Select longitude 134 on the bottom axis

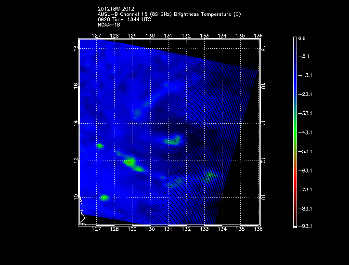click(222, 229)
